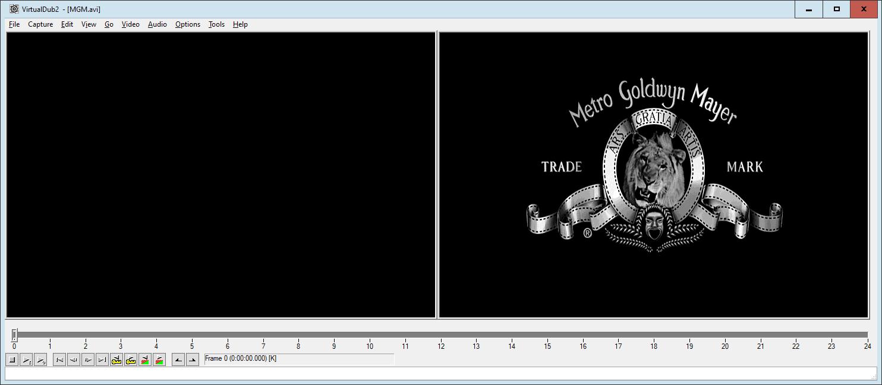Set the Mark out selection end
The image size is (882, 385).
193,359
